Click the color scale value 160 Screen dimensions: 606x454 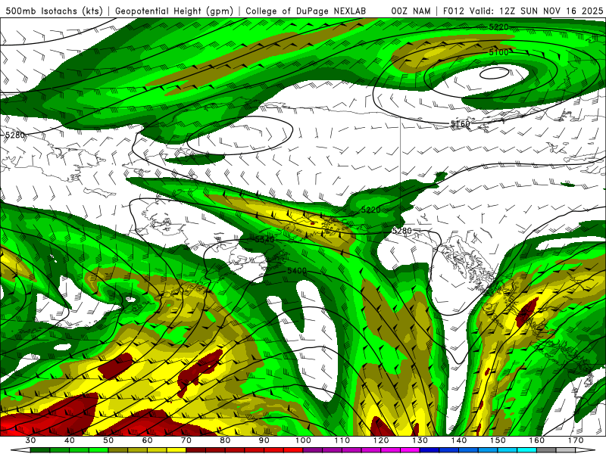point(537,440)
